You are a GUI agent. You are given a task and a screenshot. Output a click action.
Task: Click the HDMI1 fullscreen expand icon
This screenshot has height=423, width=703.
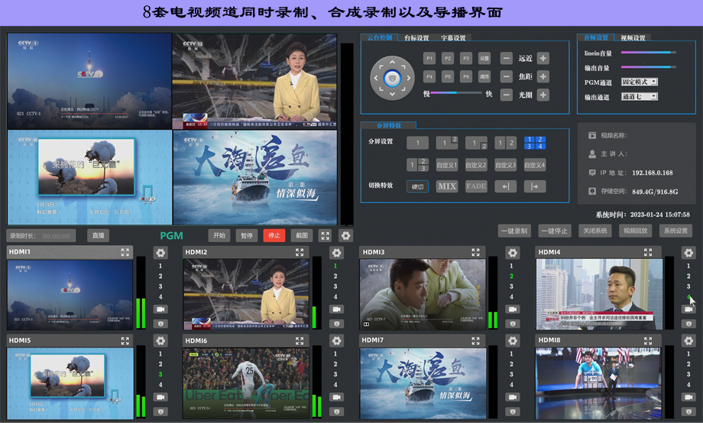125,252
